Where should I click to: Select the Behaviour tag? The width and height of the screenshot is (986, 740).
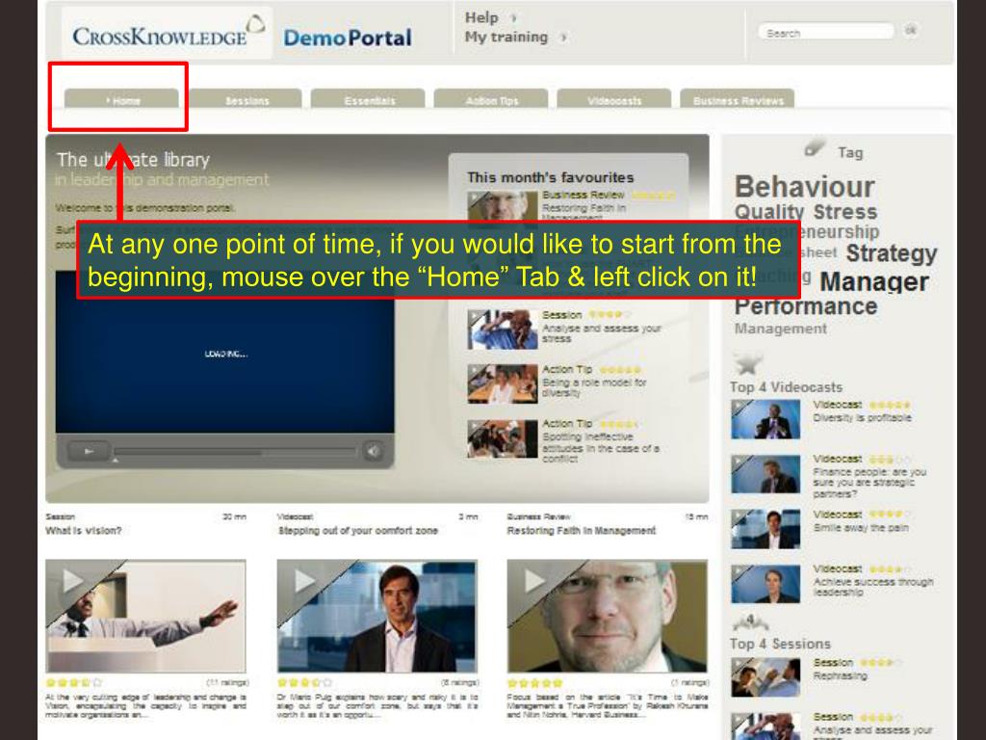[x=804, y=187]
